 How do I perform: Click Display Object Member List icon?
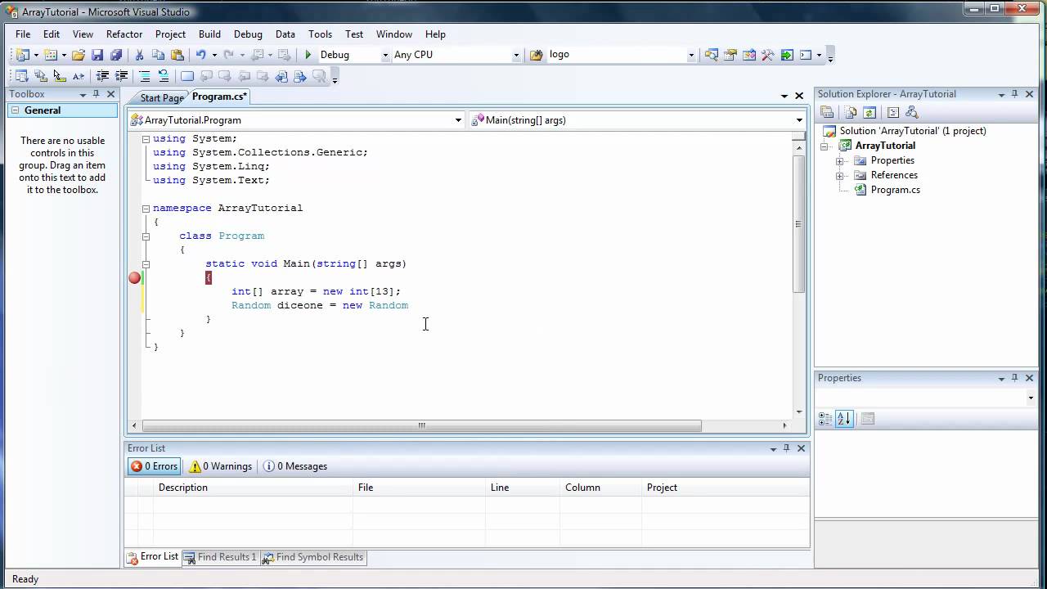coord(21,76)
